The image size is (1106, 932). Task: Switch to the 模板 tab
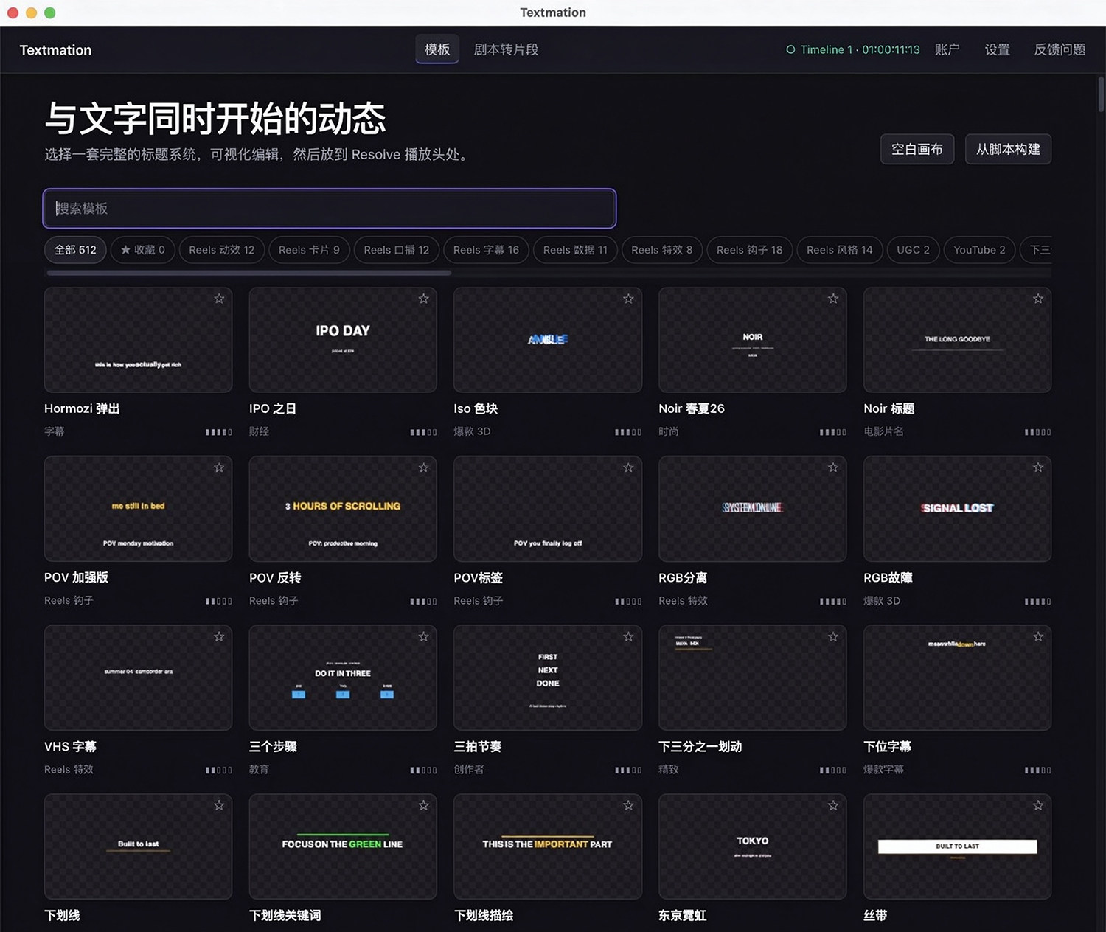point(437,49)
